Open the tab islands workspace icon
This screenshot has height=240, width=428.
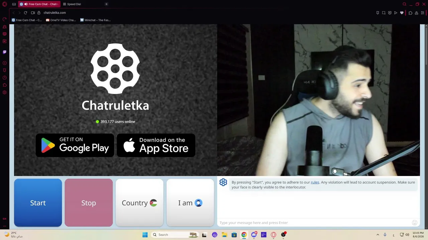coord(14,4)
